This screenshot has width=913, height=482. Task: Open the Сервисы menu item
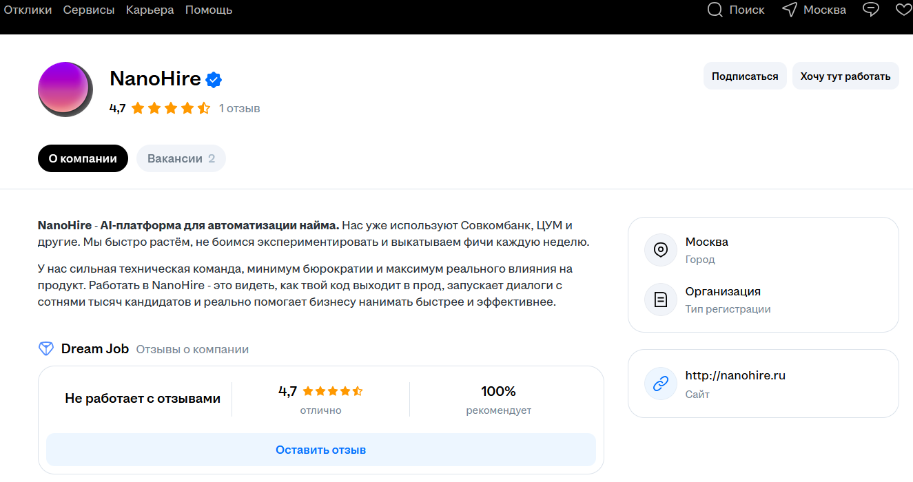click(x=89, y=10)
